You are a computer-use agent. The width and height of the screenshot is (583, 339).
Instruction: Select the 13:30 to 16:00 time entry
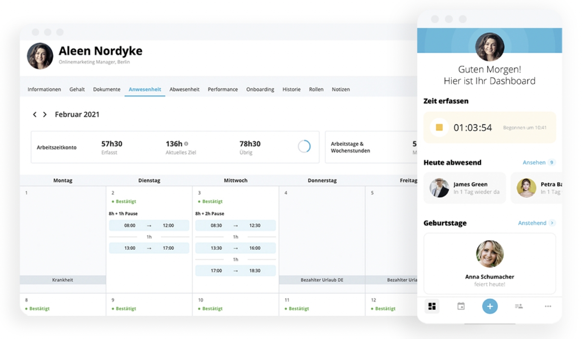click(236, 248)
